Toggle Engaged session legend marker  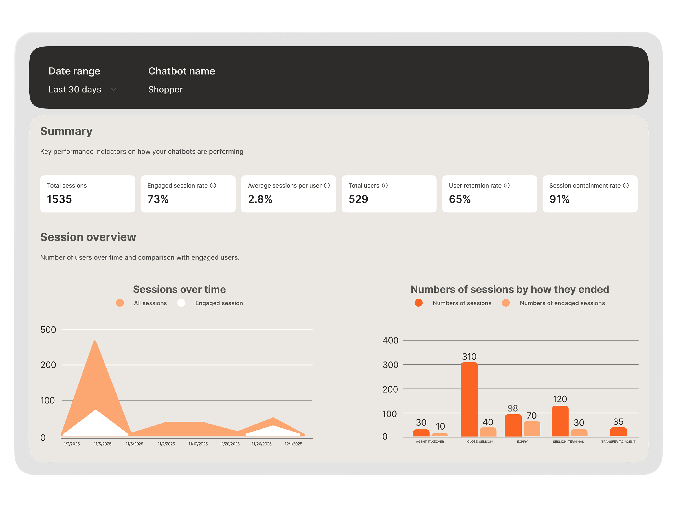pos(181,303)
